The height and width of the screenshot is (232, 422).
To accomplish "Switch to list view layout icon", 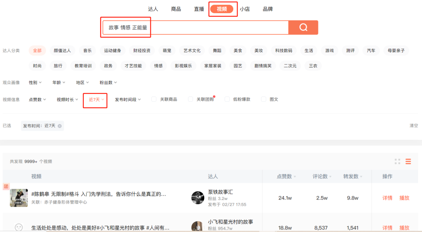I will (x=408, y=161).
